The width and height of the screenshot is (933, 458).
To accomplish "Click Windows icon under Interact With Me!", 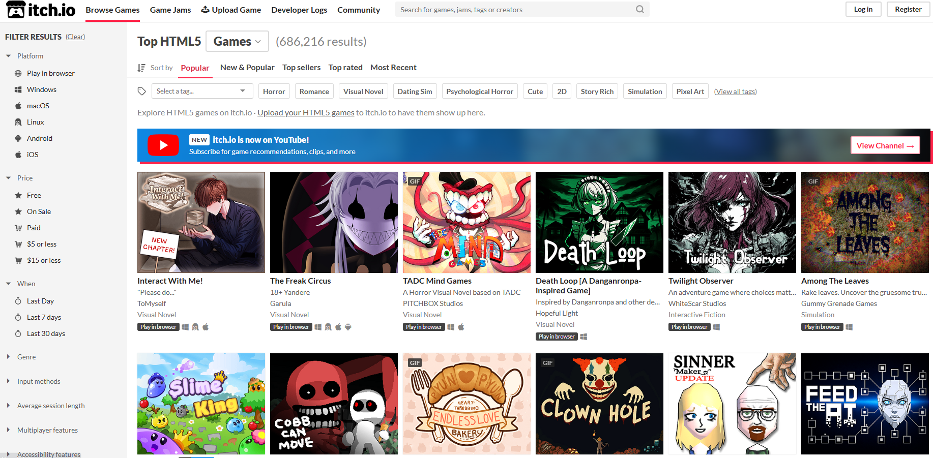I will (x=185, y=327).
